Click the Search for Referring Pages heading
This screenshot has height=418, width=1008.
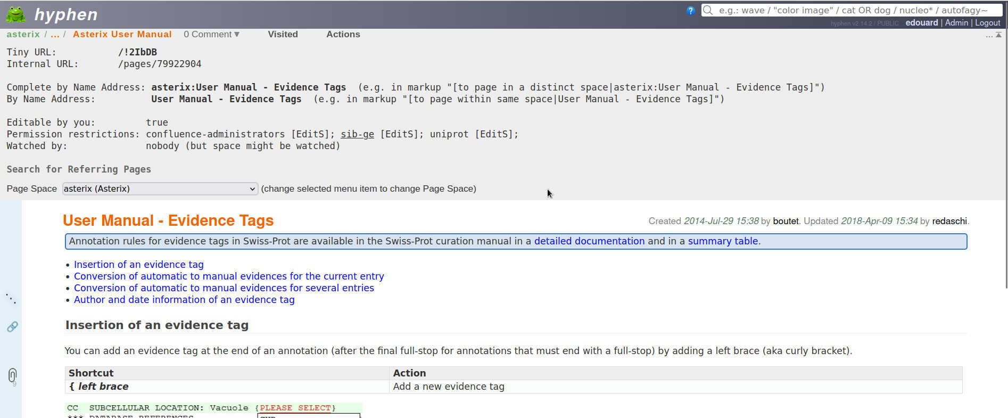coord(79,169)
